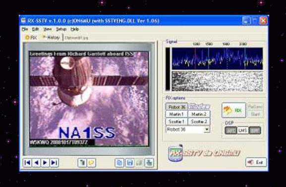Save the received image with floppy icon

130,163
